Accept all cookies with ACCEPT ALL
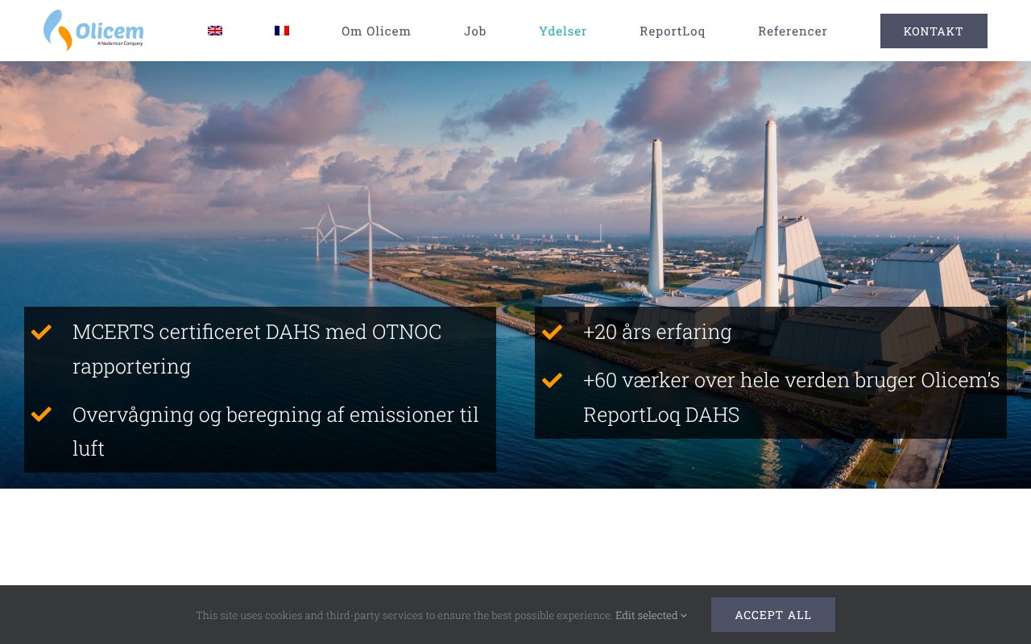1031x644 pixels. pyautogui.click(x=772, y=614)
